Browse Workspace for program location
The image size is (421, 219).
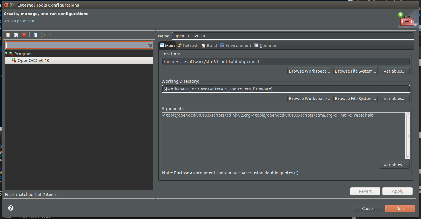309,71
